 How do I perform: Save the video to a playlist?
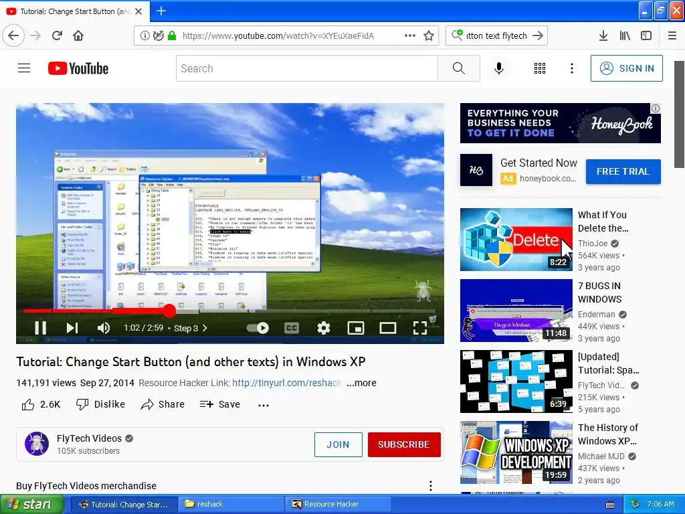tap(219, 404)
